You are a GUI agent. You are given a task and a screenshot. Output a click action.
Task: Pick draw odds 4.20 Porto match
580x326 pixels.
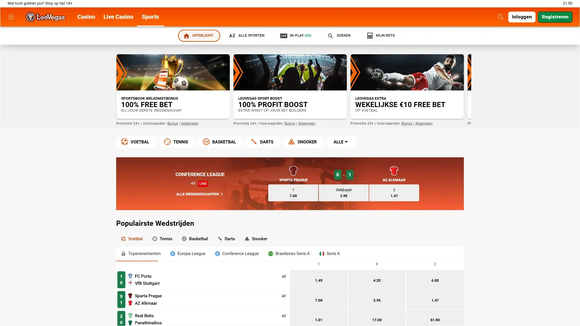coord(377,280)
